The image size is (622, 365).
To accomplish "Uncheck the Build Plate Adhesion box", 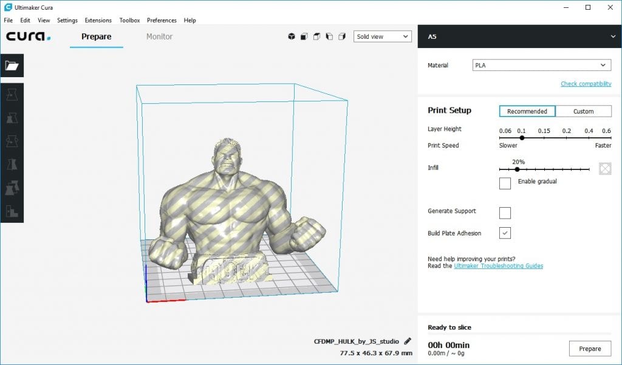I will click(x=505, y=233).
